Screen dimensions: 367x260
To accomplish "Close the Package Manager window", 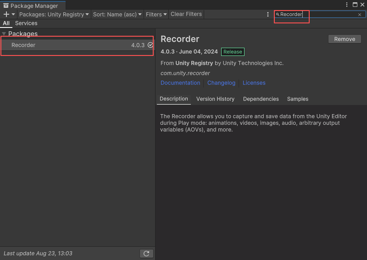I will pos(362,5).
